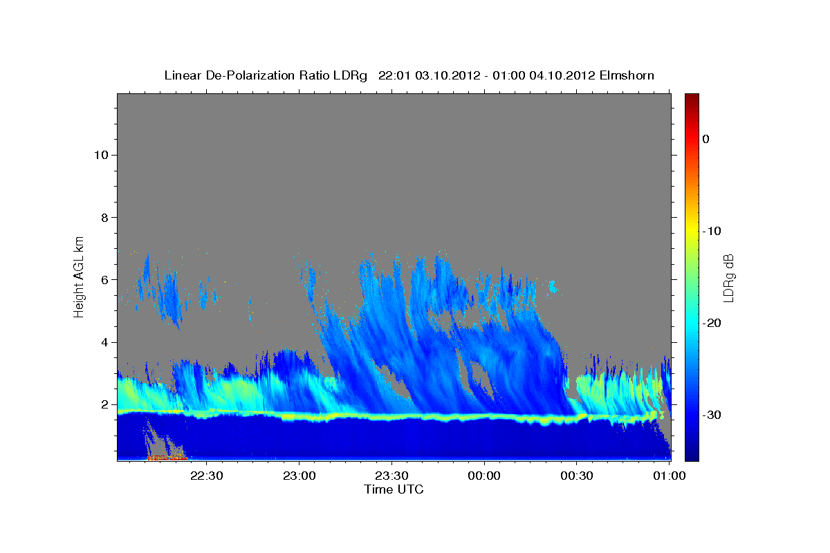Viewport: 830px width, 553px height.
Task: Click the colorbar value -30 label
Action: point(712,415)
